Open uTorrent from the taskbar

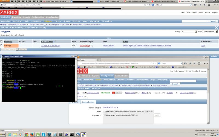[38, 135]
